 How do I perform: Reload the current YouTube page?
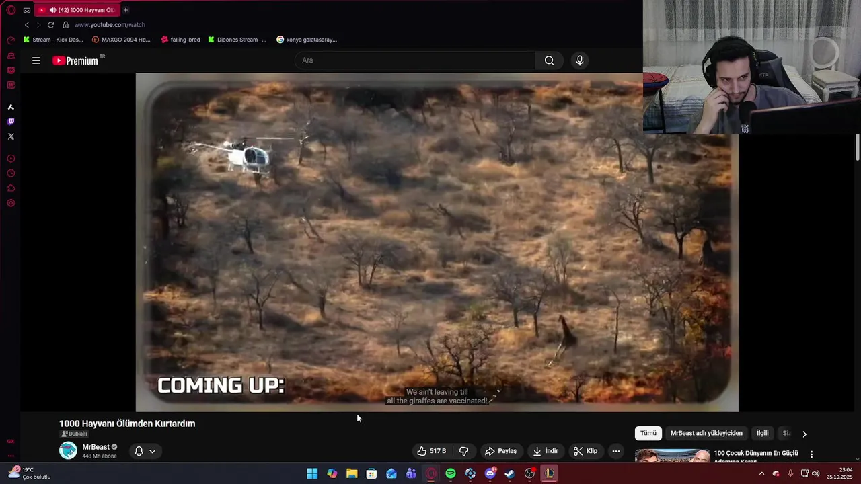pyautogui.click(x=50, y=25)
